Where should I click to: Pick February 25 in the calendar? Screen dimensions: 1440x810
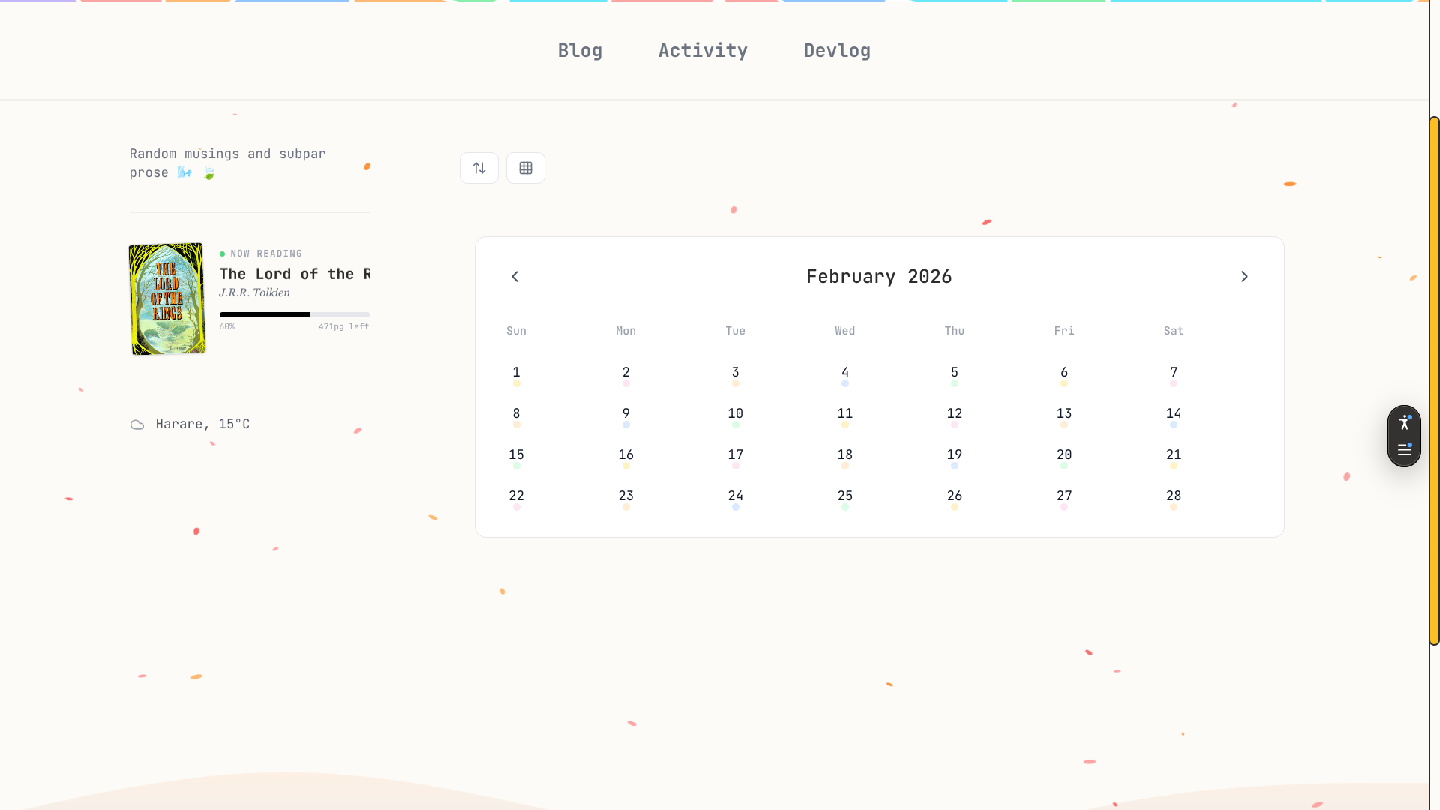coord(844,496)
